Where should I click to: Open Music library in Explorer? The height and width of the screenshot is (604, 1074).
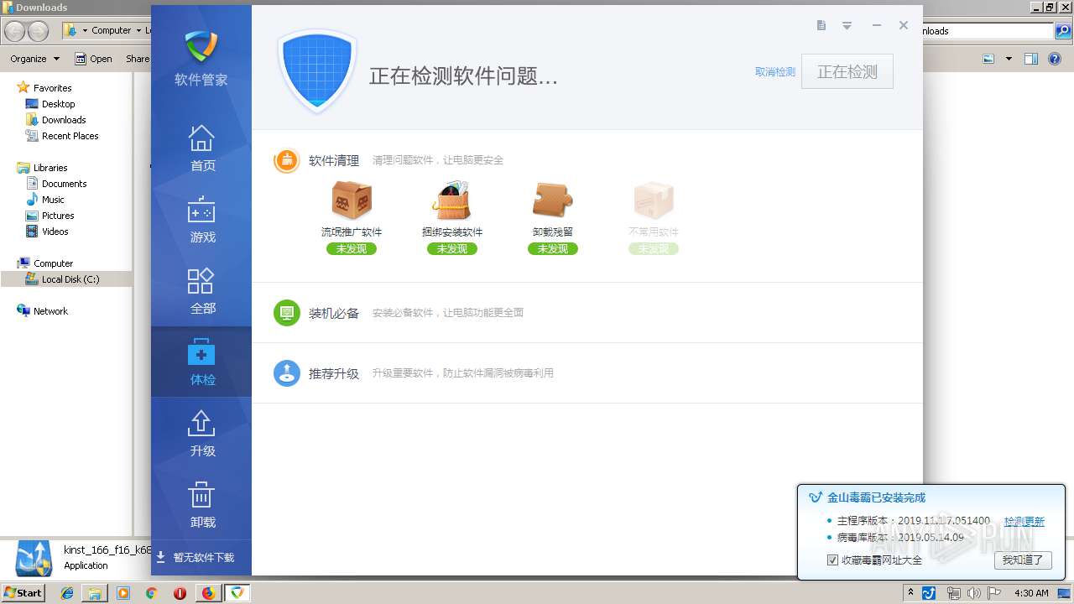coord(53,200)
